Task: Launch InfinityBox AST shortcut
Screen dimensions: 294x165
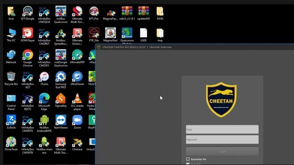Action: pyautogui.click(x=28, y=77)
